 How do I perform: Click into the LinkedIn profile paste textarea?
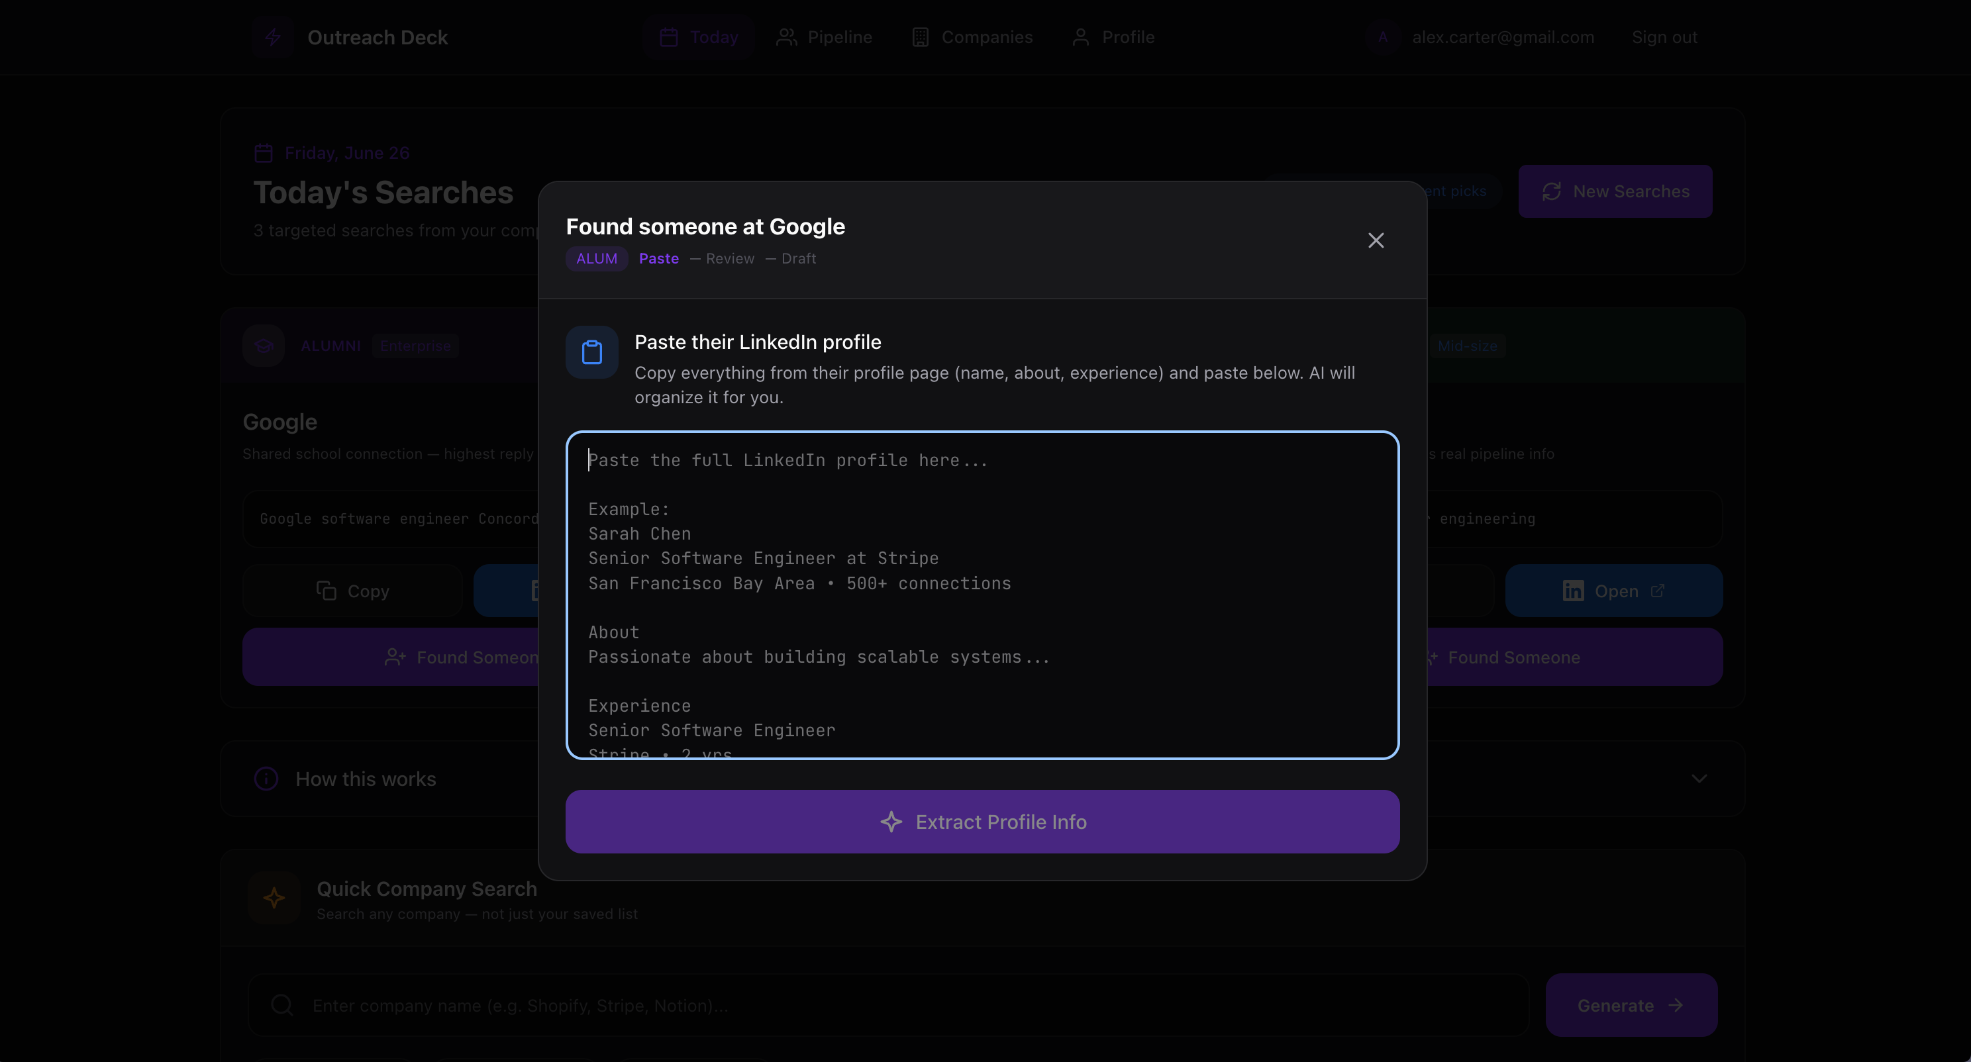click(x=982, y=595)
